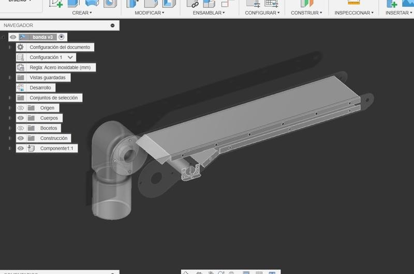Hide the Cuerpos folder
Viewport: 414px width, 274px height.
[x=21, y=118]
